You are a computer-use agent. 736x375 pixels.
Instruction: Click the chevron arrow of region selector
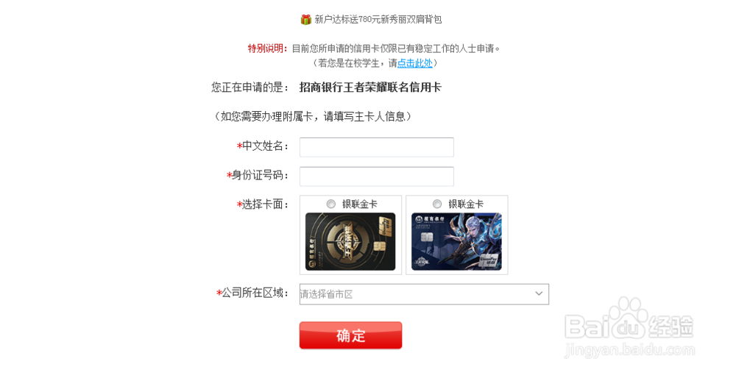click(x=539, y=293)
